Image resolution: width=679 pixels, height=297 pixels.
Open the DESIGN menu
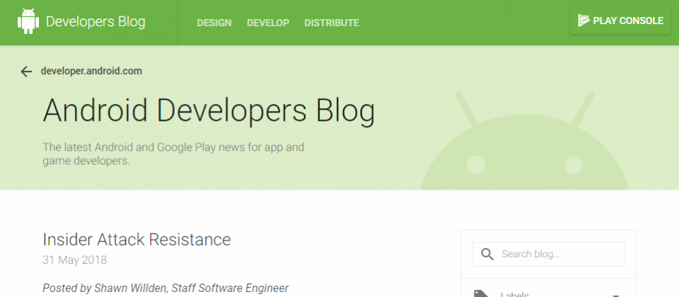[x=214, y=23]
